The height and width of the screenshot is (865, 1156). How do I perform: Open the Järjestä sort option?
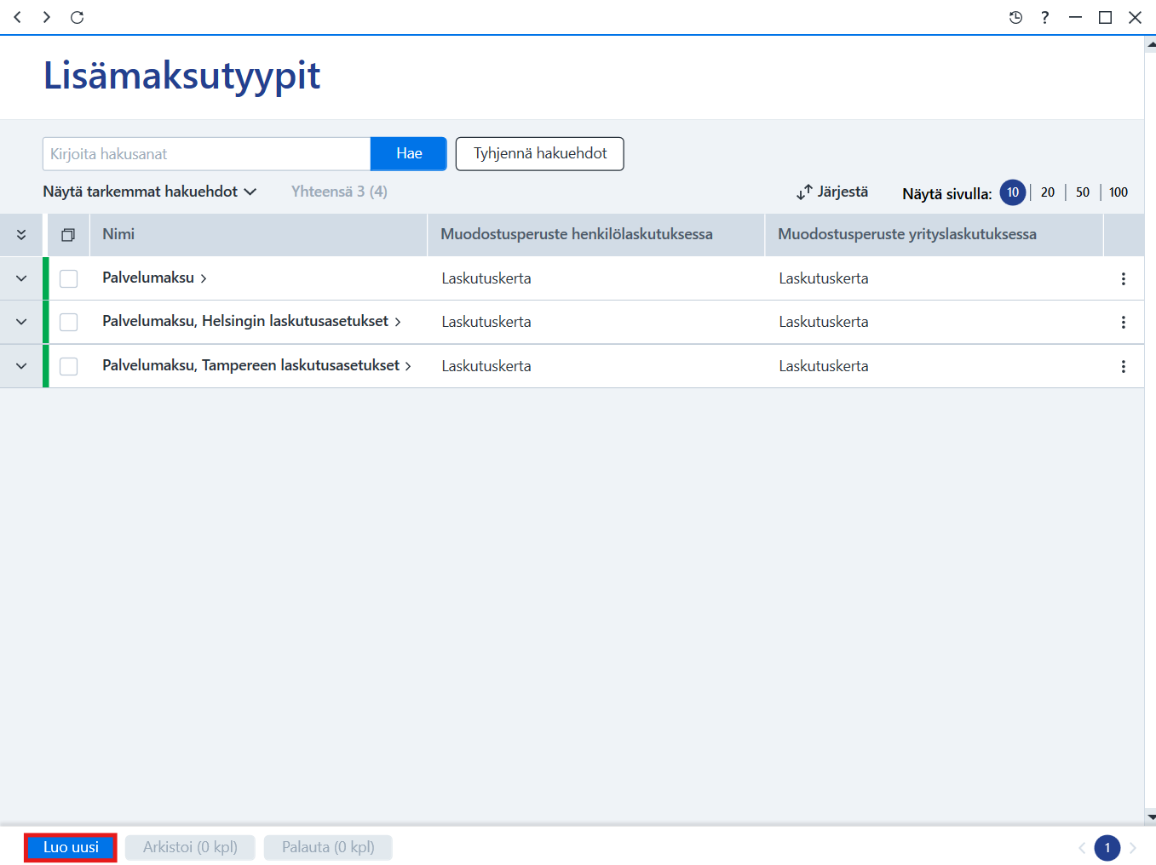click(832, 192)
